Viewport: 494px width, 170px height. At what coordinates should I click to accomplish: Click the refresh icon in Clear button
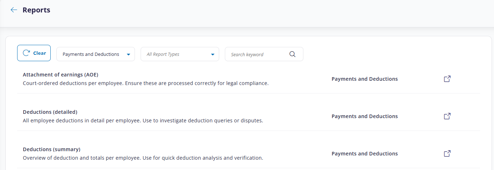(x=26, y=53)
